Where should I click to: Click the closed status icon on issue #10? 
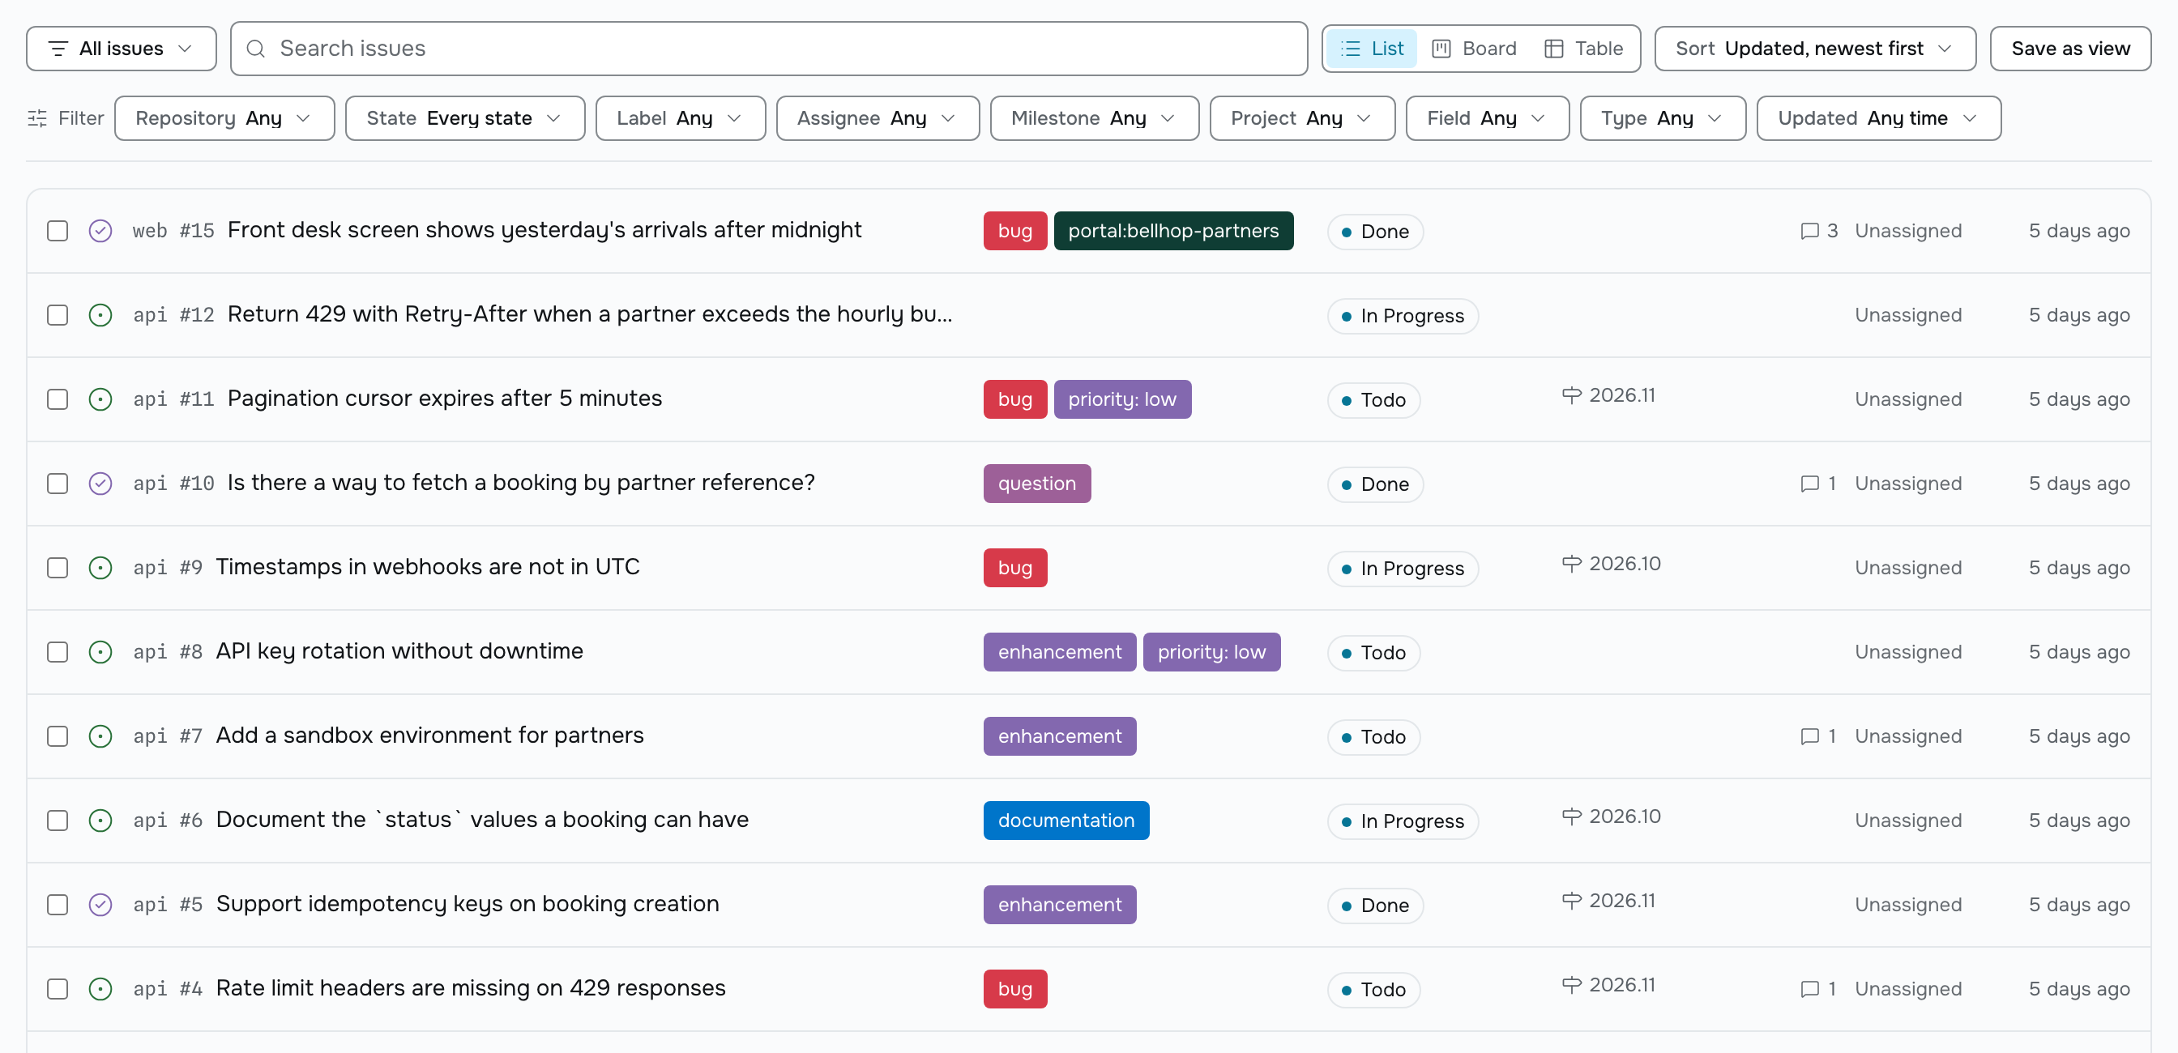(x=100, y=484)
